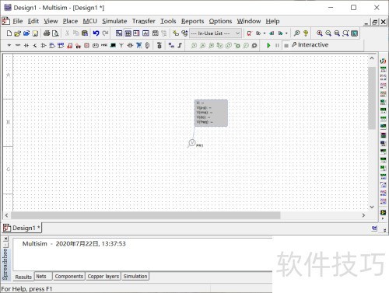The width and height of the screenshot is (389, 293).
Task: Place an RF antenna component
Action: (121, 45)
